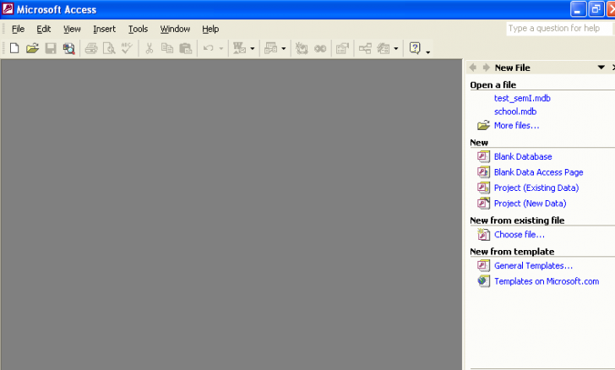Viewport: 615px width, 370px height.
Task: Expand the Toolbar Options arrow
Action: tap(428, 51)
